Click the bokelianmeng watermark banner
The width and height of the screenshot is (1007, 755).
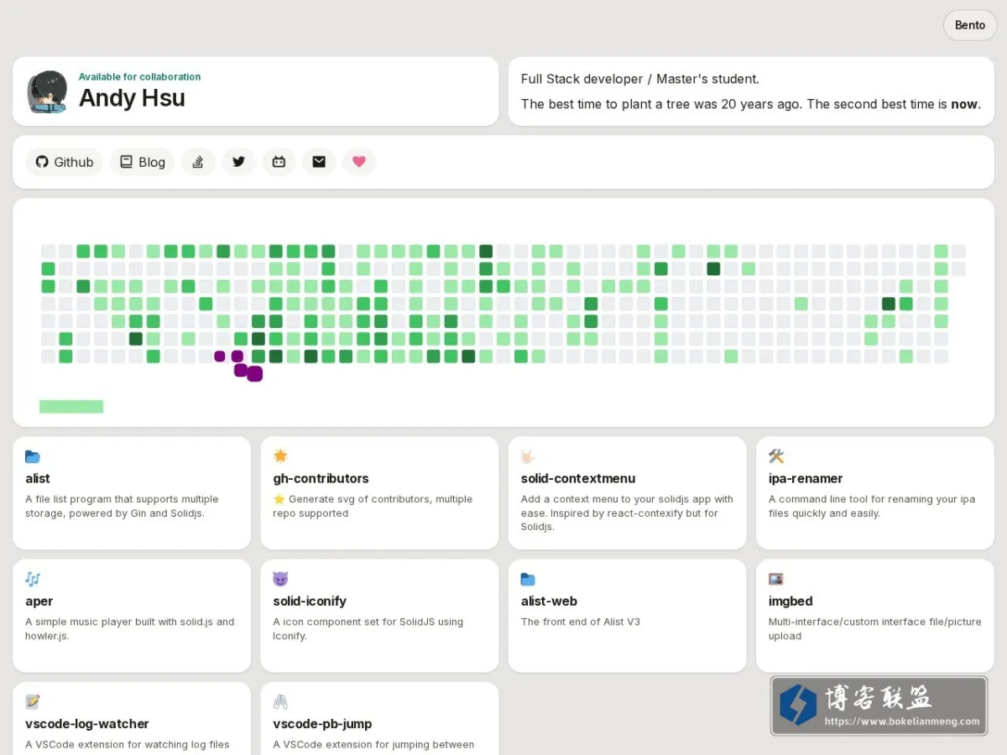click(x=879, y=706)
